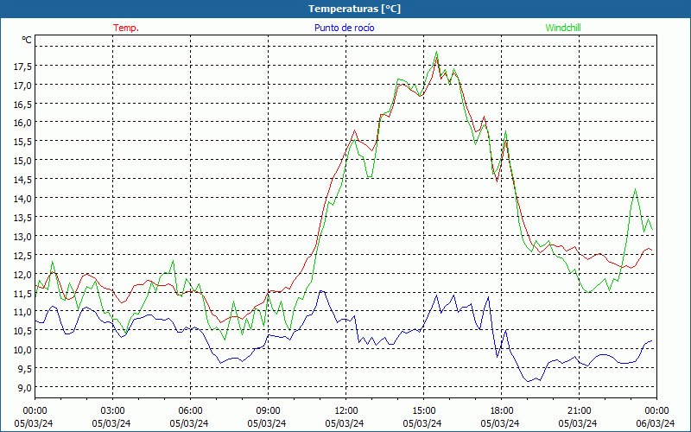691x432 pixels.
Task: Click the 03:00 time axis label
Action: 112,410
